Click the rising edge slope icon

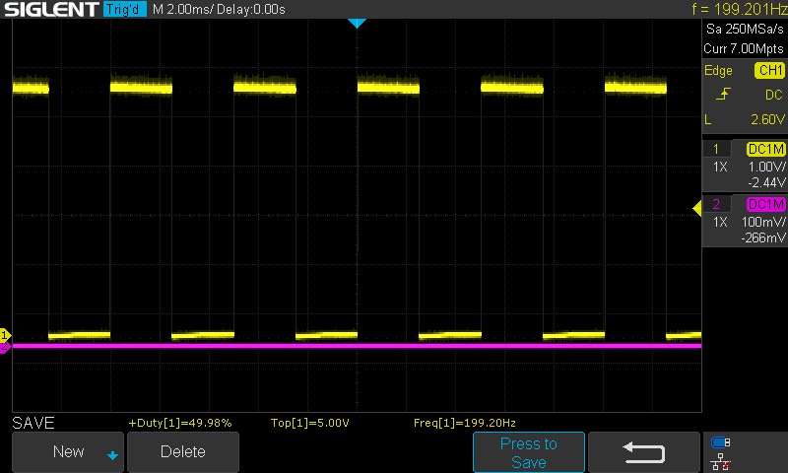pos(723,94)
